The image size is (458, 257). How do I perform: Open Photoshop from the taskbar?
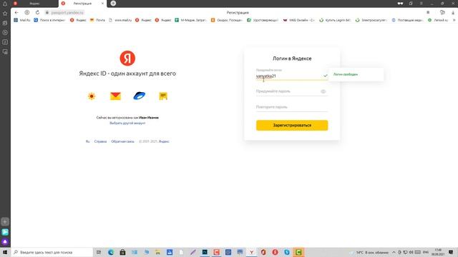tap(205, 252)
